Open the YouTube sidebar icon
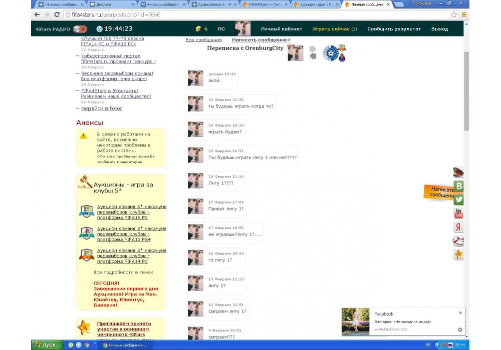The width and height of the screenshot is (501, 350). pos(458,213)
